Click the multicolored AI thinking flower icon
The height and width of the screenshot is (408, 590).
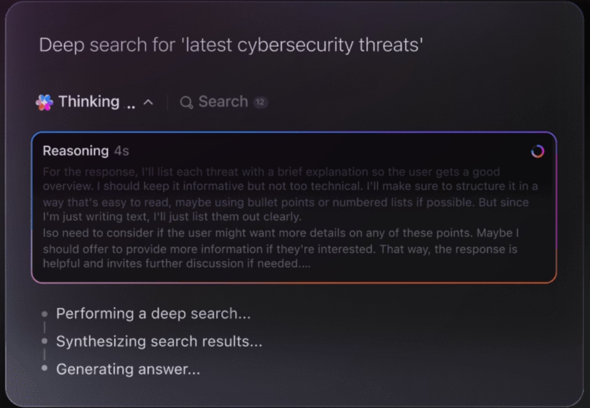(x=45, y=102)
